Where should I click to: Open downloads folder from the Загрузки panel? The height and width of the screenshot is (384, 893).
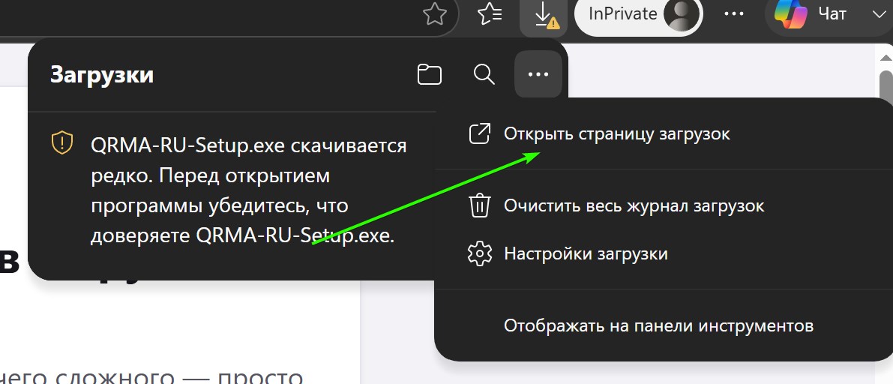tap(430, 74)
